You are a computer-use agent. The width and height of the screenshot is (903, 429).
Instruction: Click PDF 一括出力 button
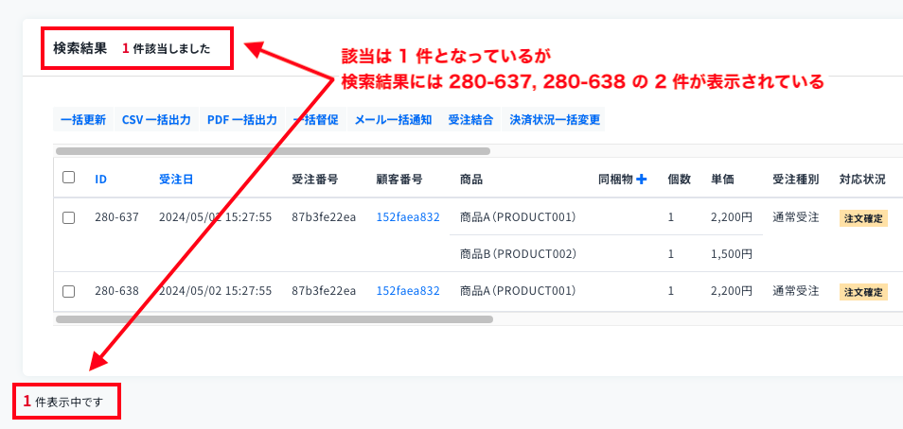click(x=242, y=120)
